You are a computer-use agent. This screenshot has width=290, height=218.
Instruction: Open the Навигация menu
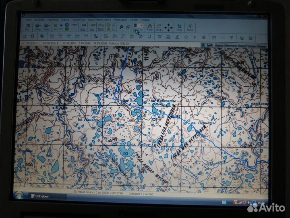coord(120,19)
